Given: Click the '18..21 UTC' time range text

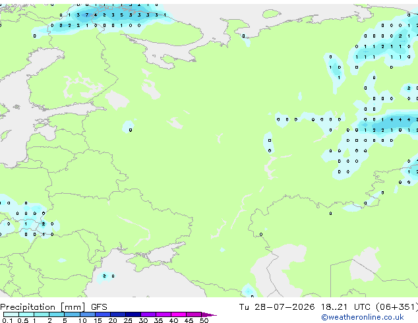Looking at the screenshot, I should [345, 307].
